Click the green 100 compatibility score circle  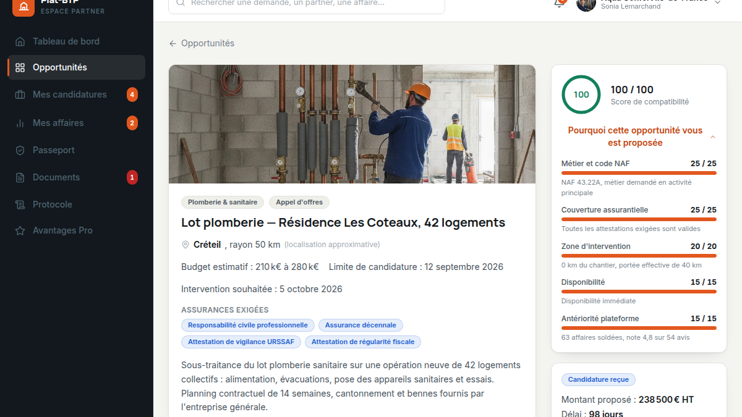click(x=581, y=95)
